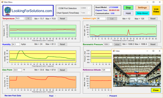The height and width of the screenshot is (98, 163).
Task: Minimize the Video window
Action: pyautogui.click(x=147, y=51)
